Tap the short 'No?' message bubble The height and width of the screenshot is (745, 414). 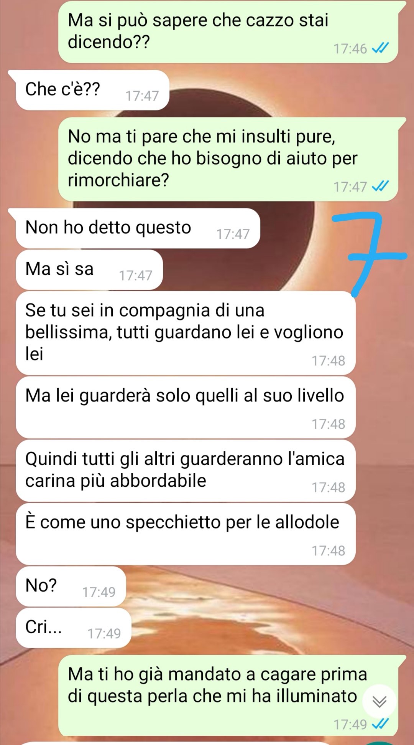(71, 586)
